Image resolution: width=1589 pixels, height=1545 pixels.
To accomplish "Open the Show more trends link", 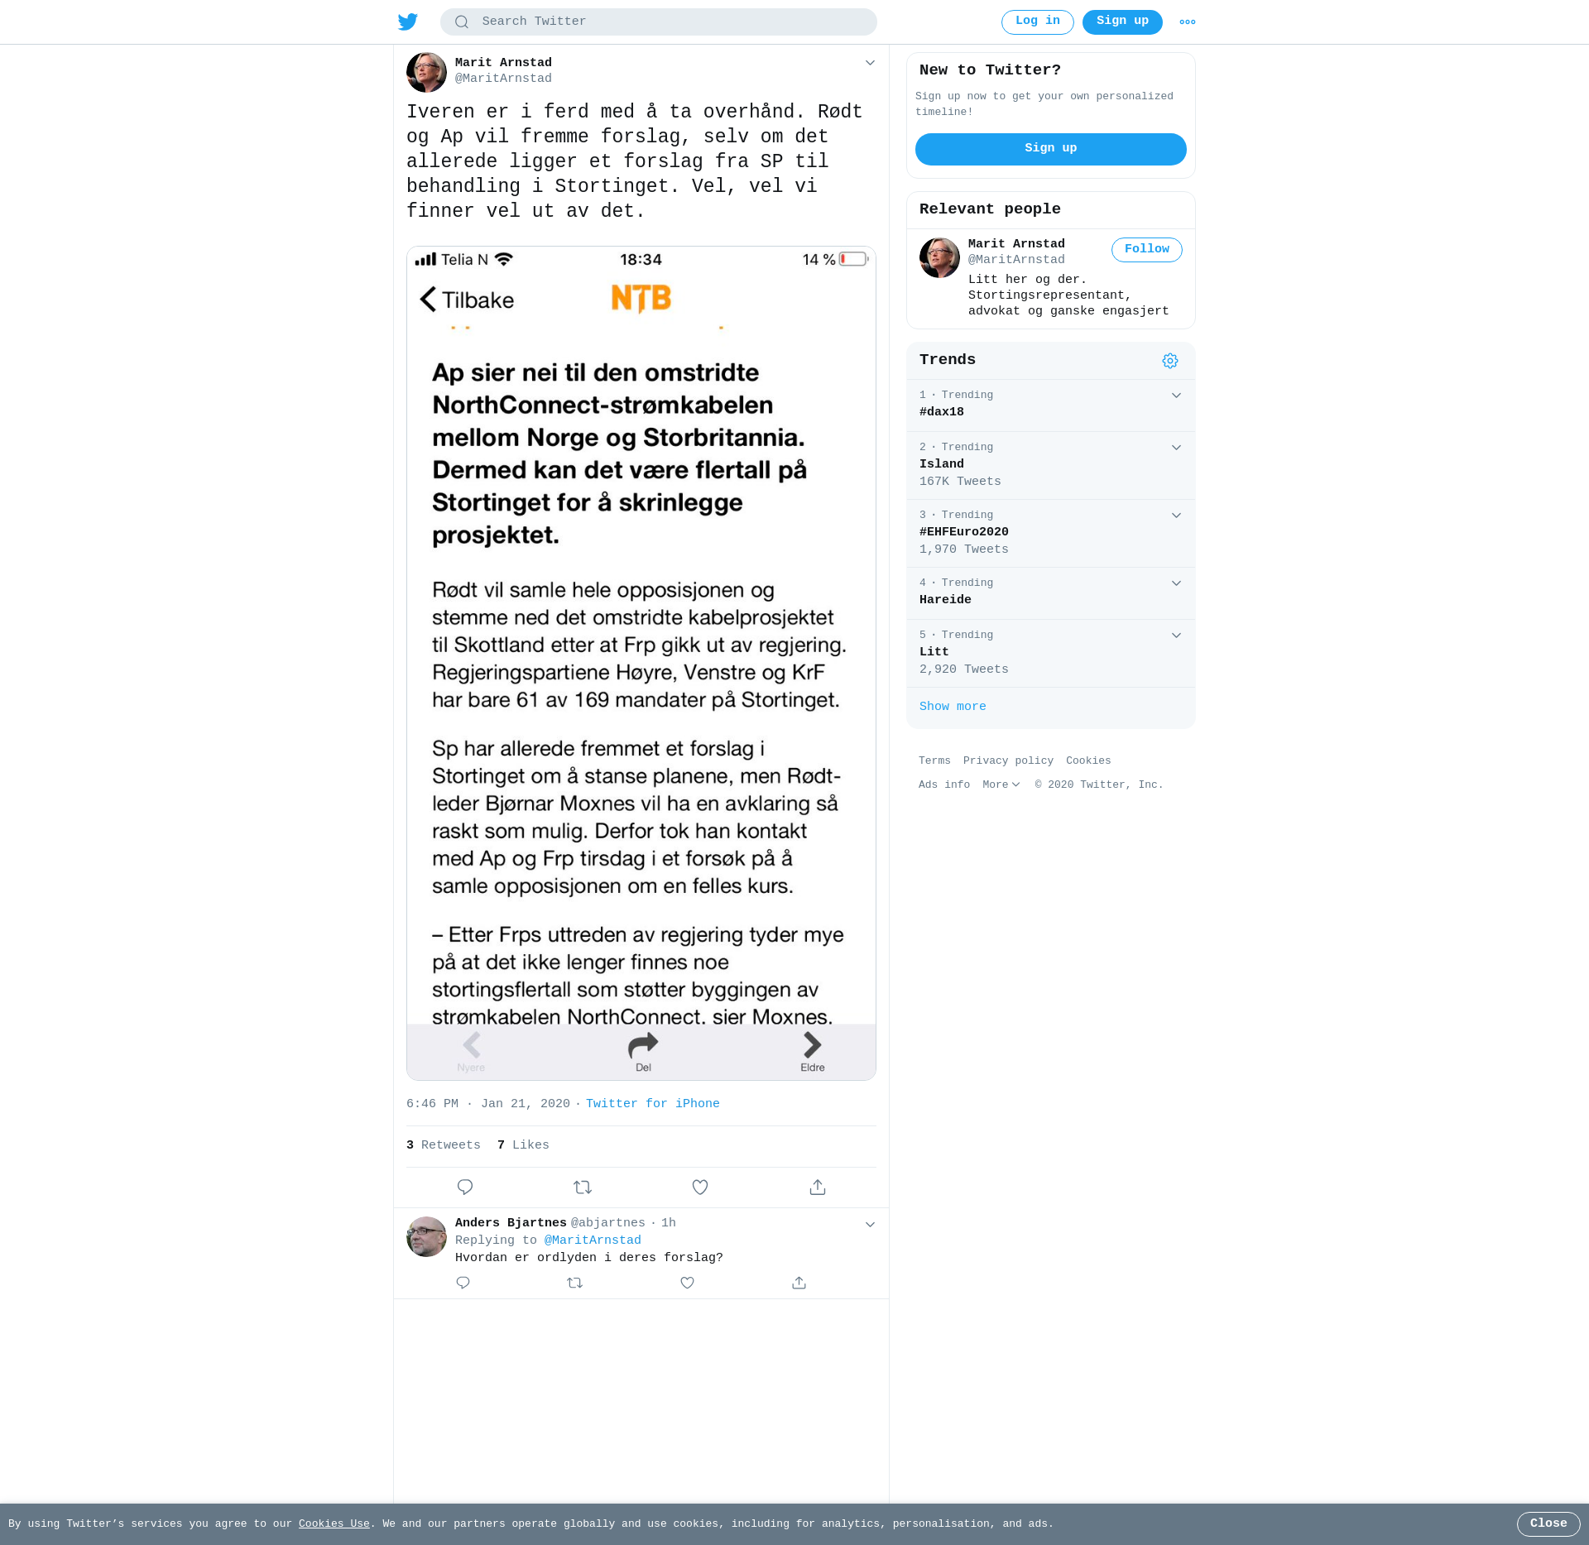I will 953,707.
